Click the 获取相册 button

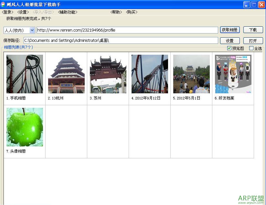[x=230, y=30]
